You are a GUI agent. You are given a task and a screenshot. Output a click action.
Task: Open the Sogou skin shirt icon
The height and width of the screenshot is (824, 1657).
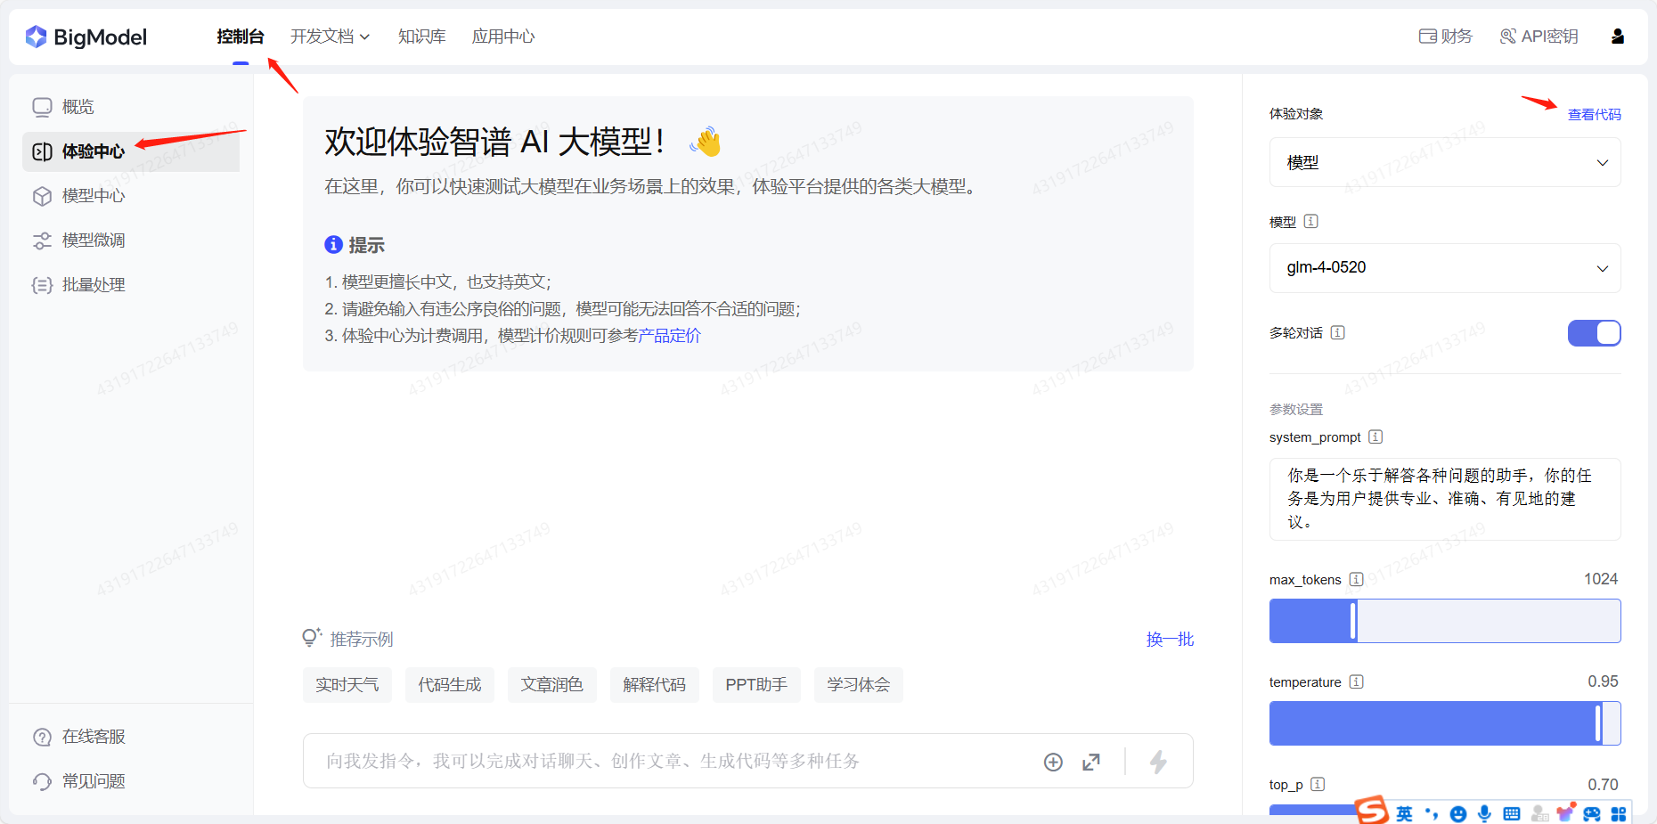(1565, 812)
